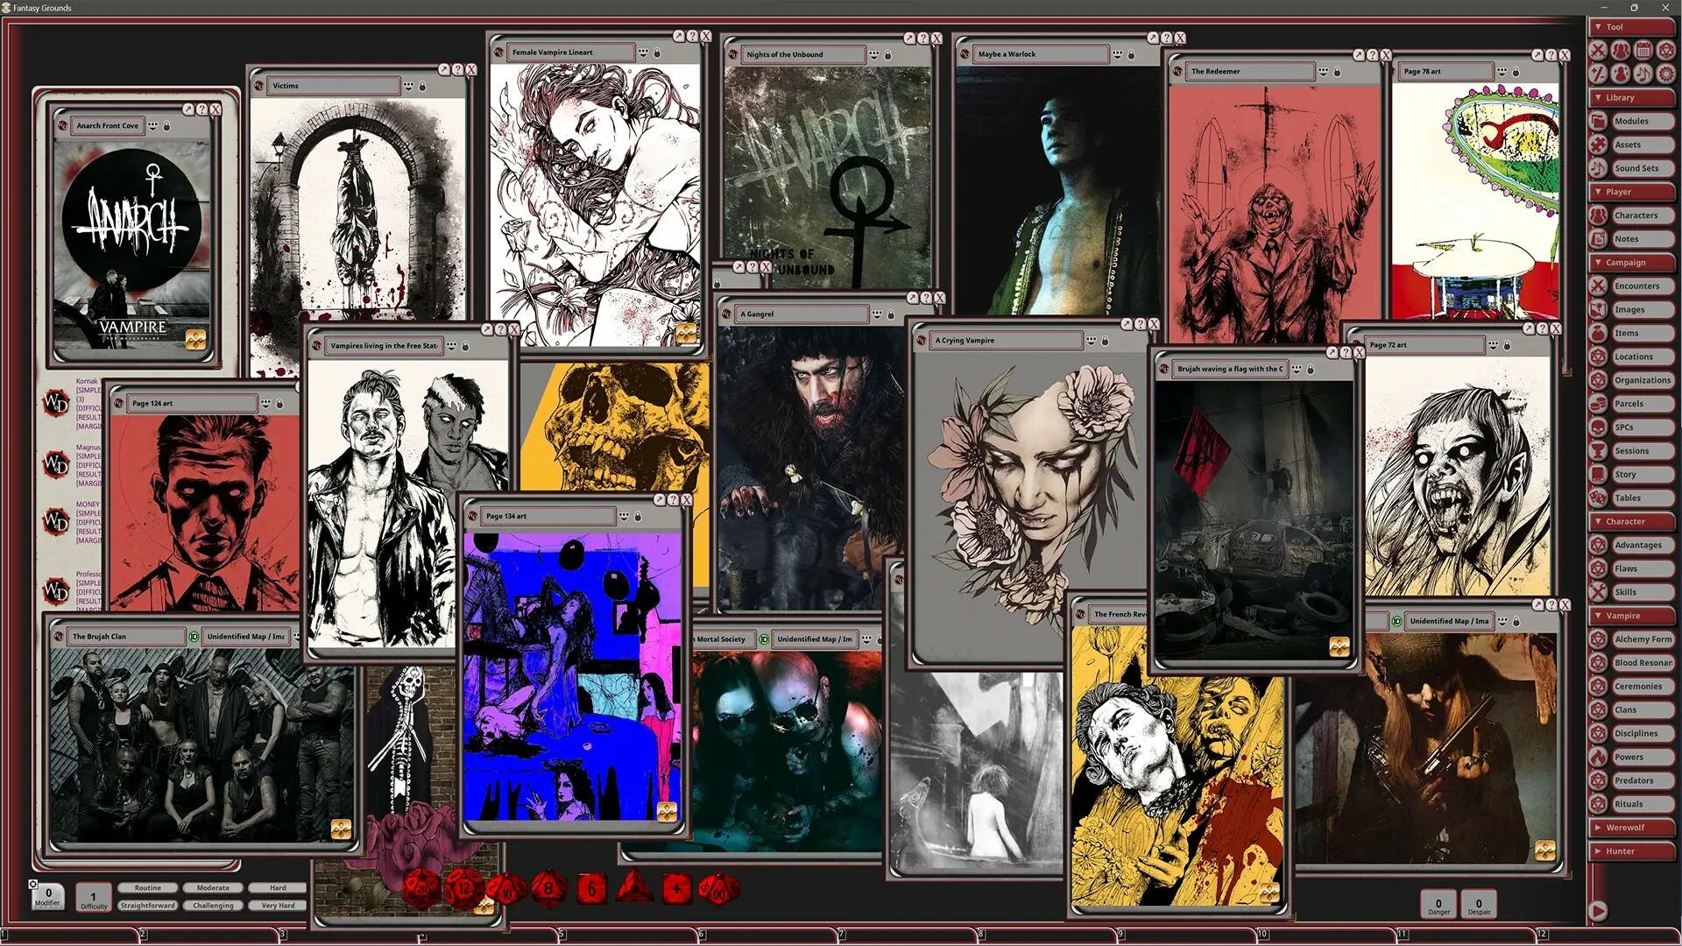Screen dimensions: 1682x946
Task: Toggle the green ID icon beside The Brujah Clan
Action: pyautogui.click(x=194, y=637)
